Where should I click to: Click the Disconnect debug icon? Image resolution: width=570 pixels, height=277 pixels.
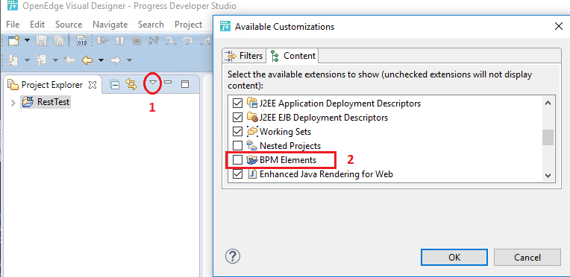coord(154,41)
